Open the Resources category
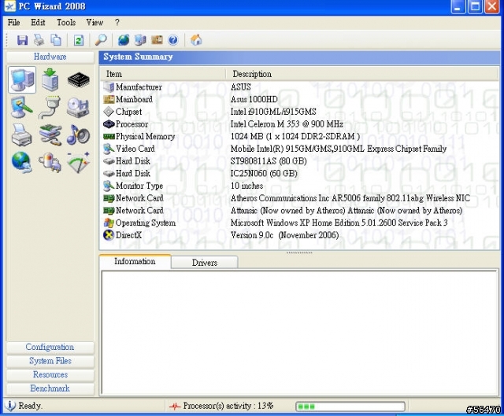This screenshot has height=416, width=504. click(50, 375)
